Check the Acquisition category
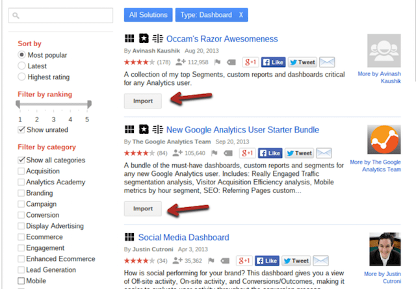Image resolution: width=416 pixels, height=289 pixels. (21, 171)
